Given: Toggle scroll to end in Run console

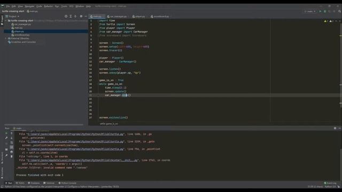Looking at the screenshot, I should 12,147.
